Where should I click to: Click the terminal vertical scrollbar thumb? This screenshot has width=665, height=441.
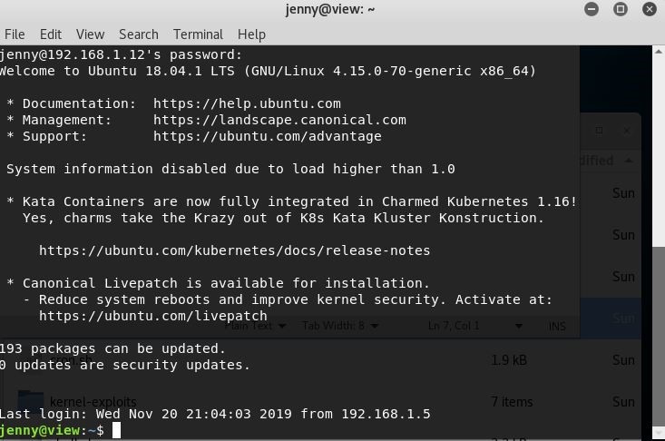(659, 337)
